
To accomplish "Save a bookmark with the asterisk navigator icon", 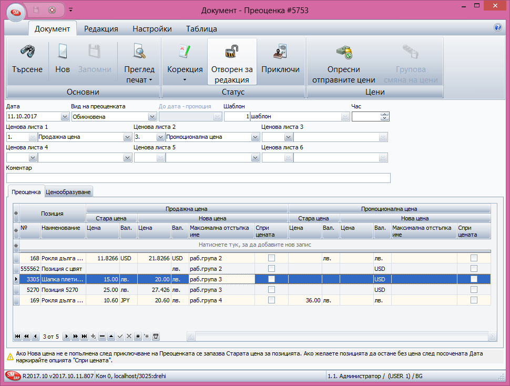I will pos(138,336).
